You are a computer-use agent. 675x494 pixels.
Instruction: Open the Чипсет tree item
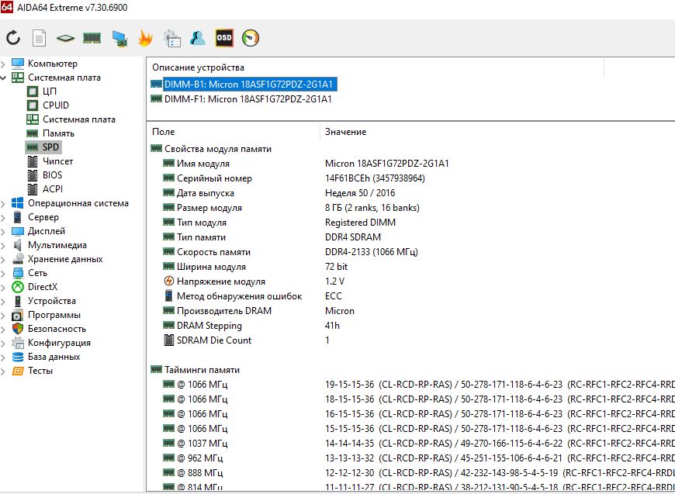tap(57, 161)
